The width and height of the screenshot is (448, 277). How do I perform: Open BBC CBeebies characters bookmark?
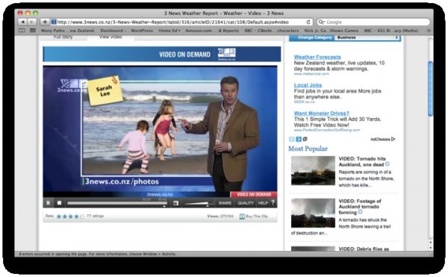[x=272, y=31]
